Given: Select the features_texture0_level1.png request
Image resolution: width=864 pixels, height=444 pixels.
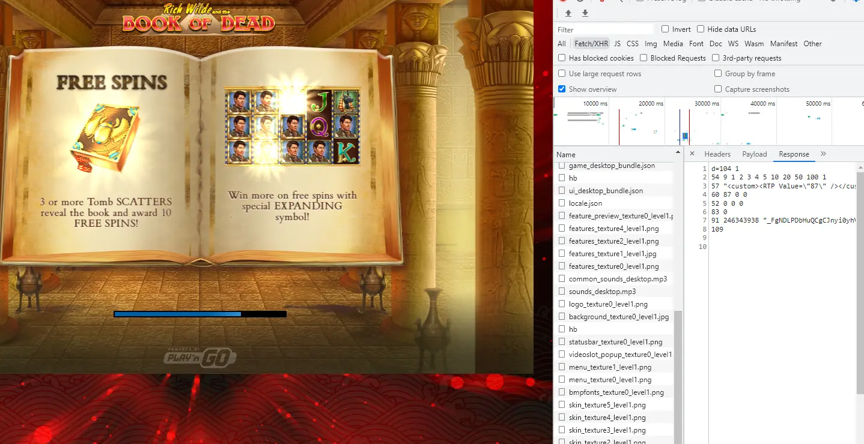Looking at the screenshot, I should (614, 266).
